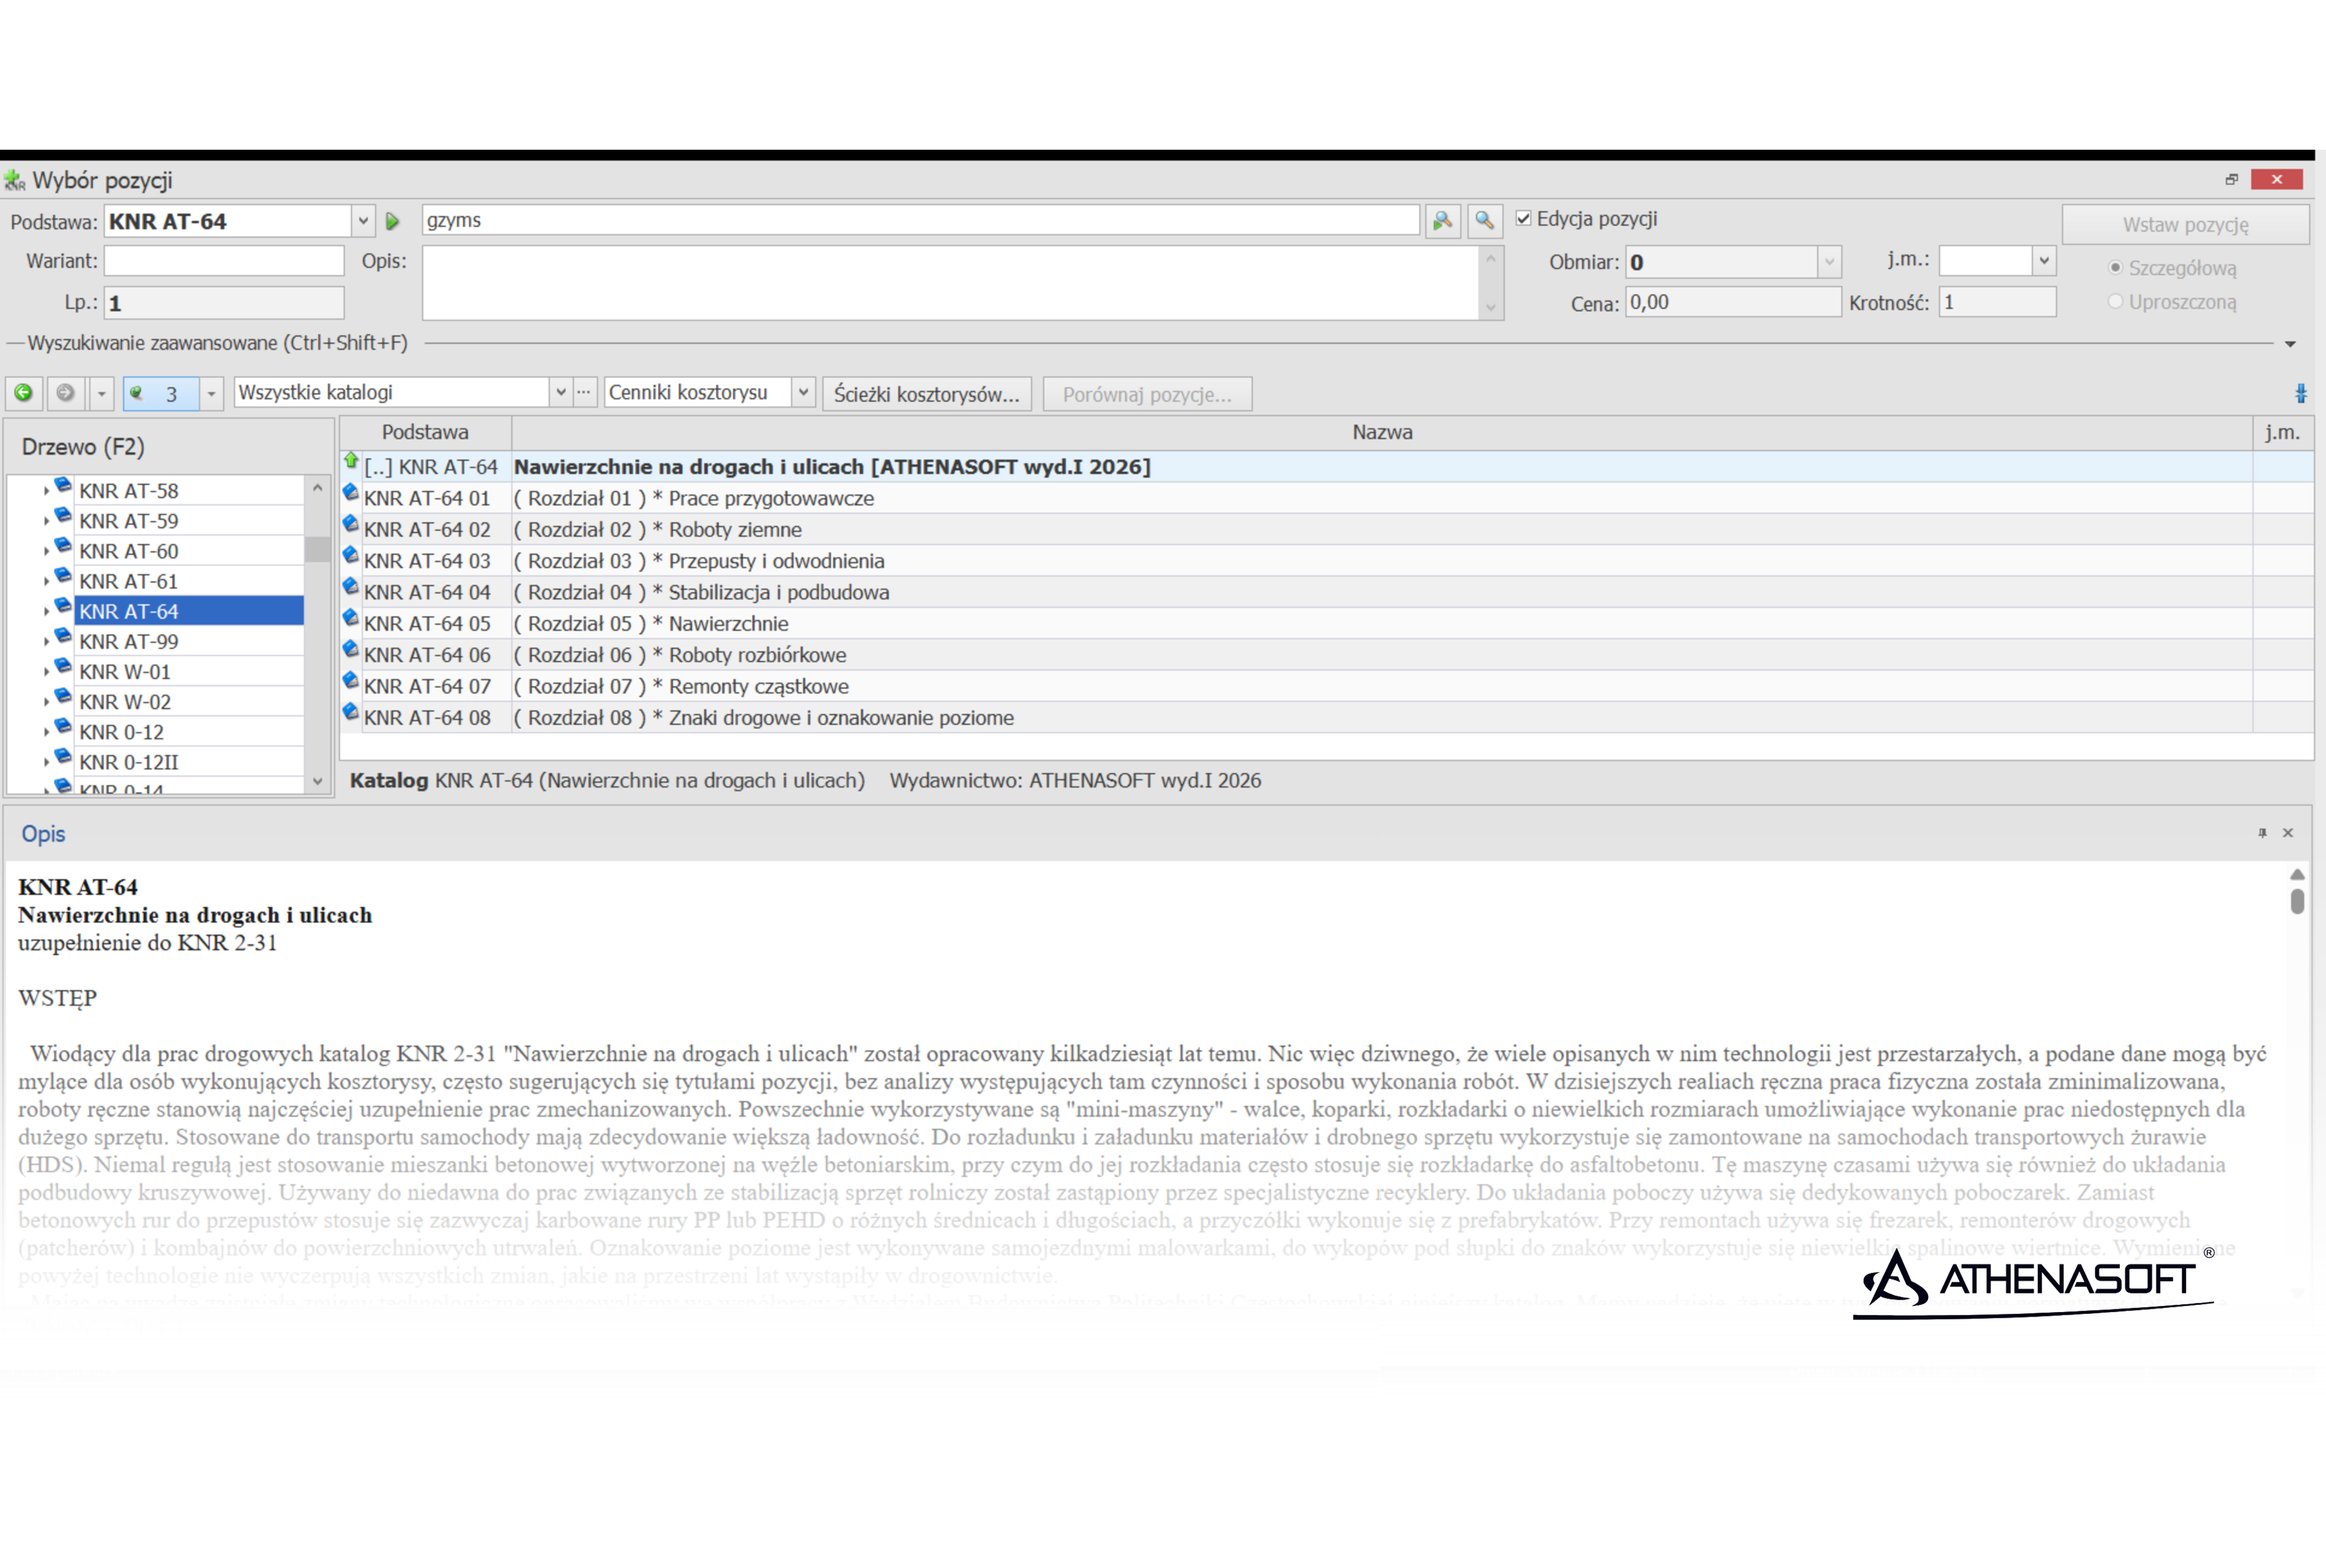The image size is (2326, 1551).
Task: Click the search-in-catalog icon with the person
Action: (1443, 221)
